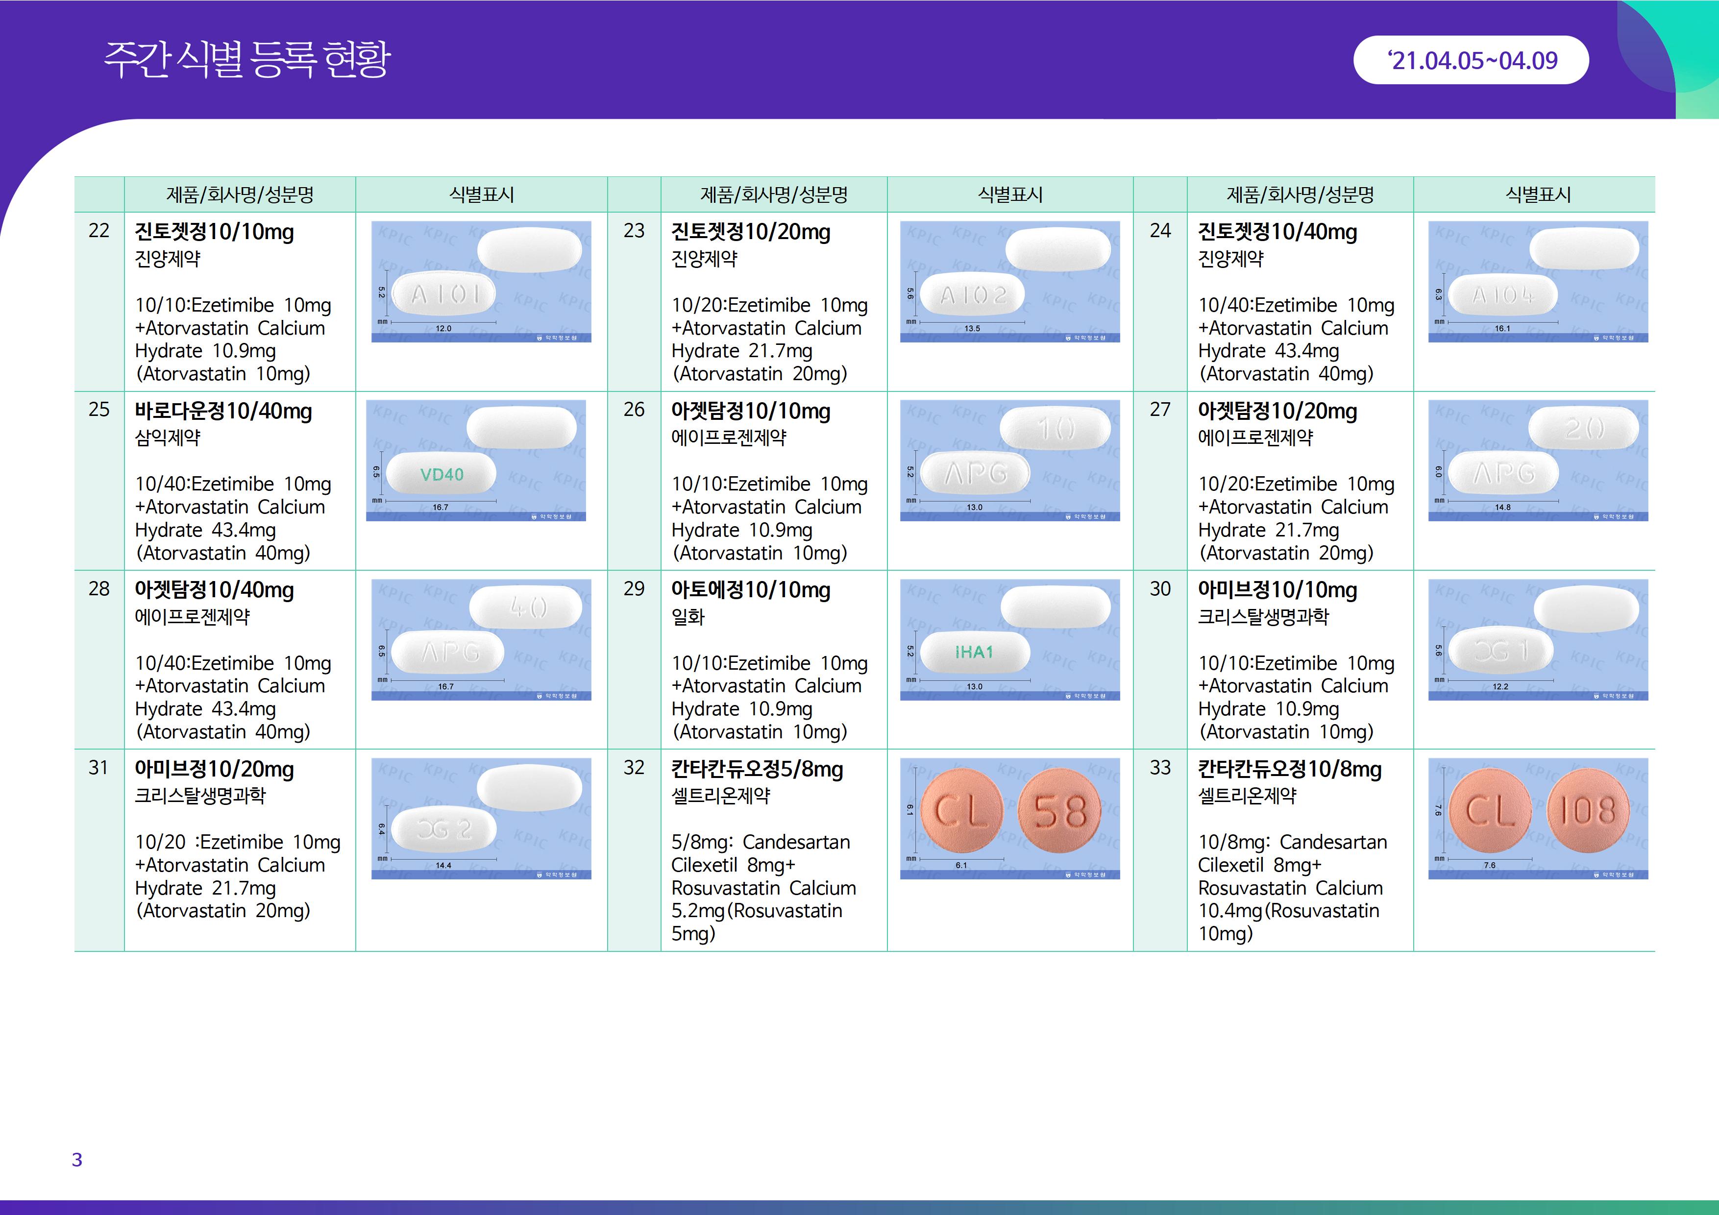1719x1215 pixels.
Task: Click the CG 2 pill image
Action: tap(481, 818)
